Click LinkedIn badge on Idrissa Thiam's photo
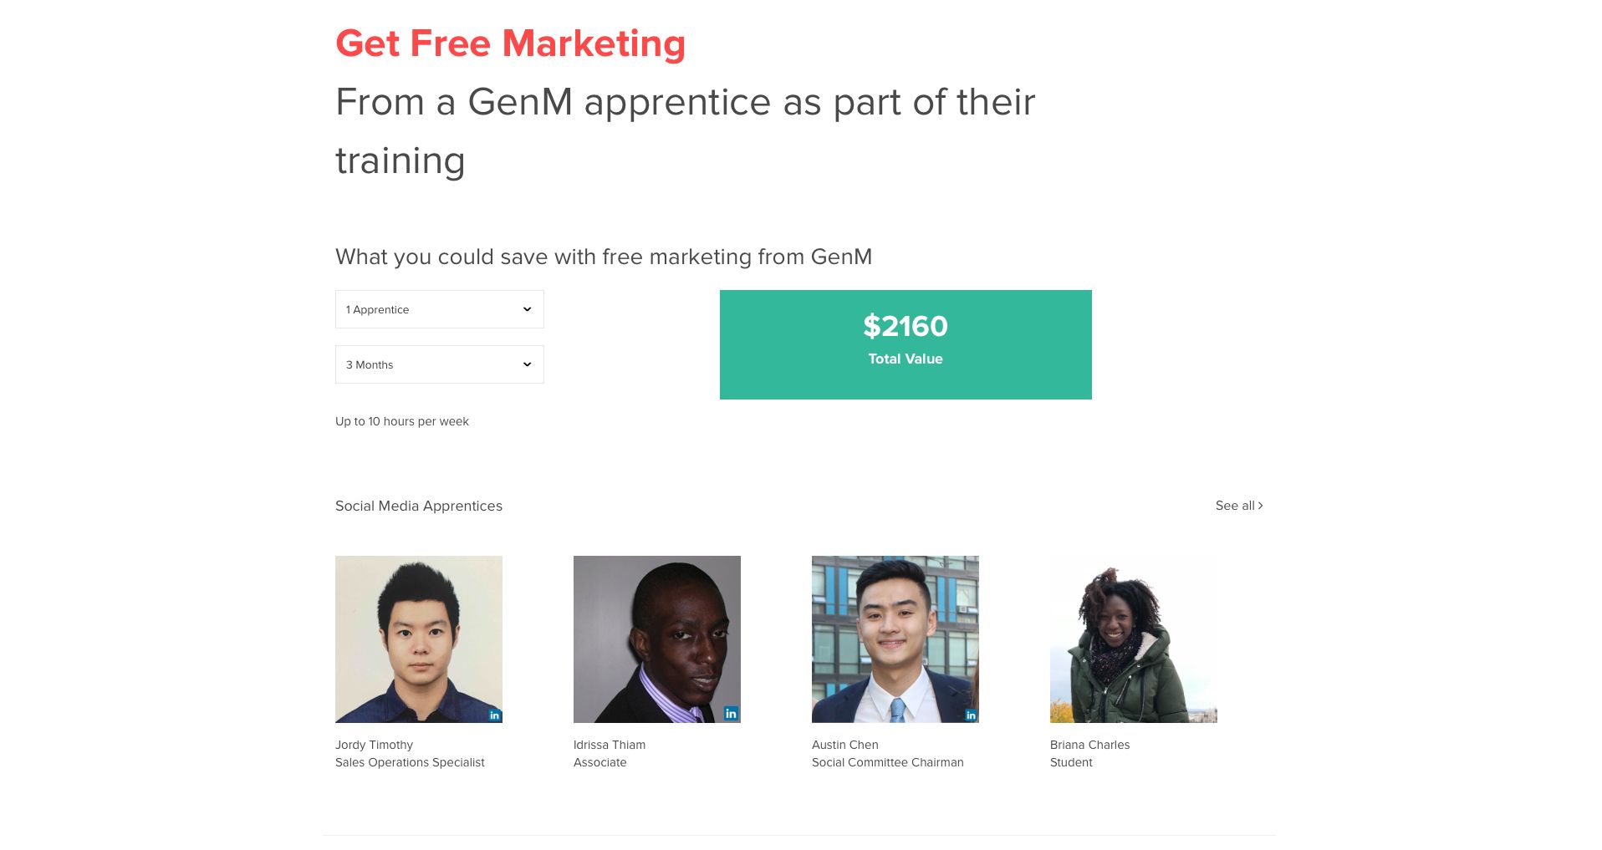This screenshot has width=1602, height=850. pos(731,714)
